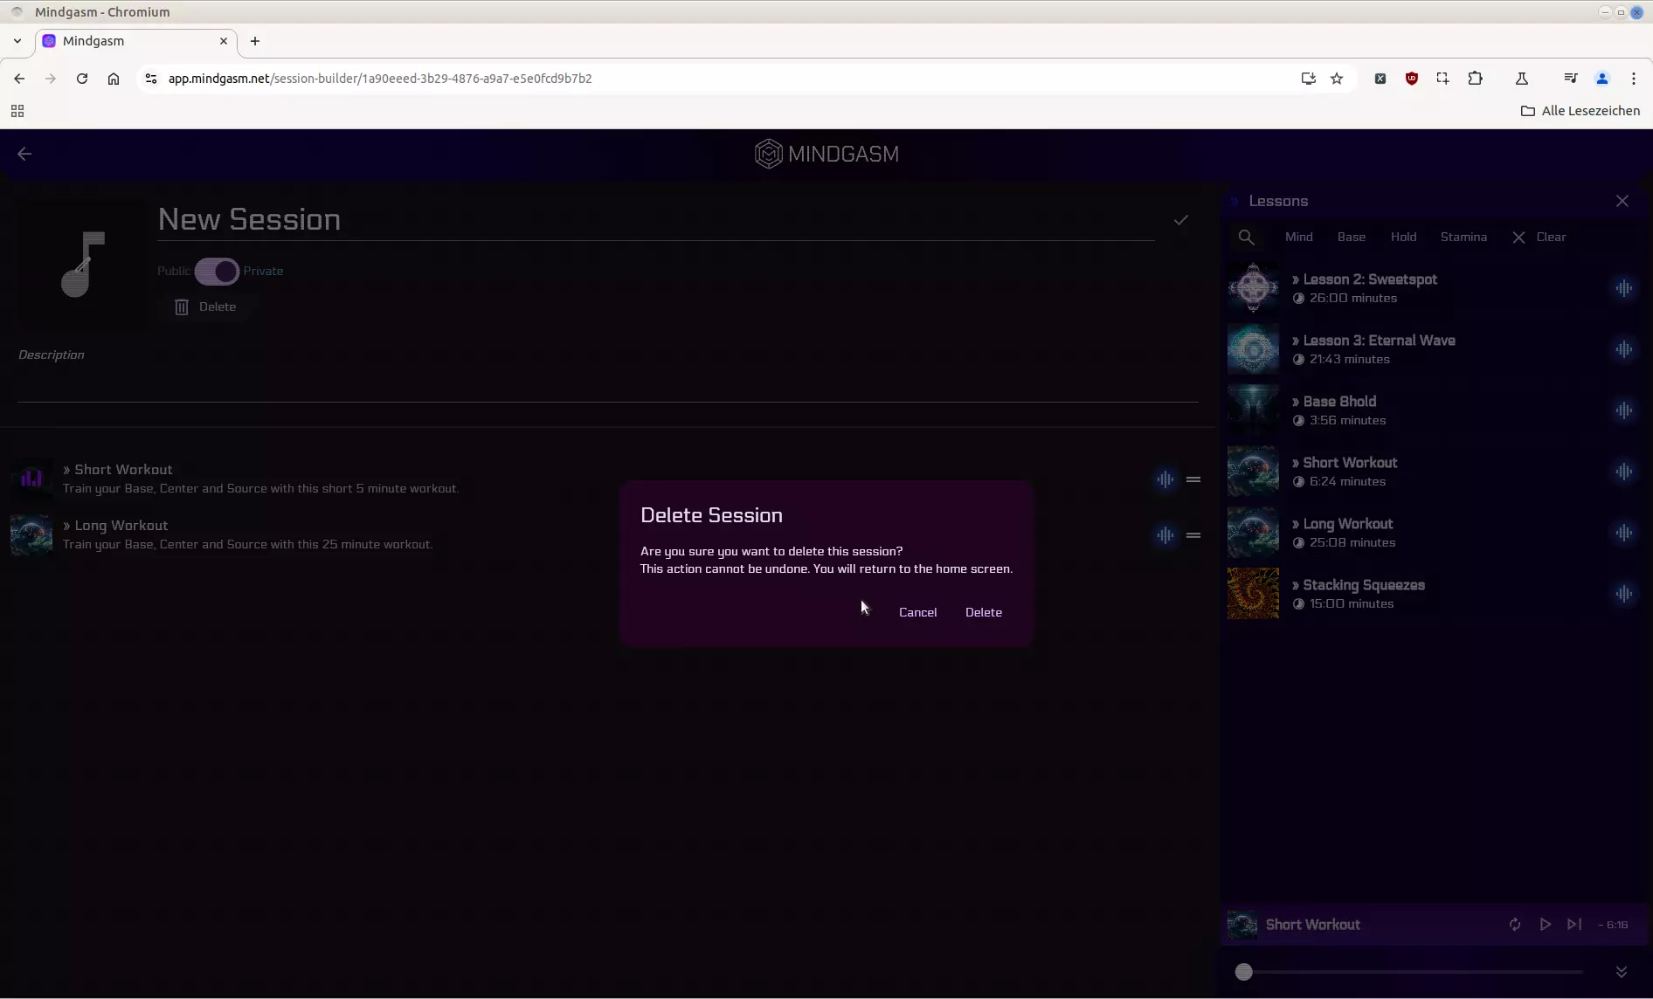Click the Lesson 2: Sweetspot thumbnail
The image size is (1653, 999).
pos(1253,288)
